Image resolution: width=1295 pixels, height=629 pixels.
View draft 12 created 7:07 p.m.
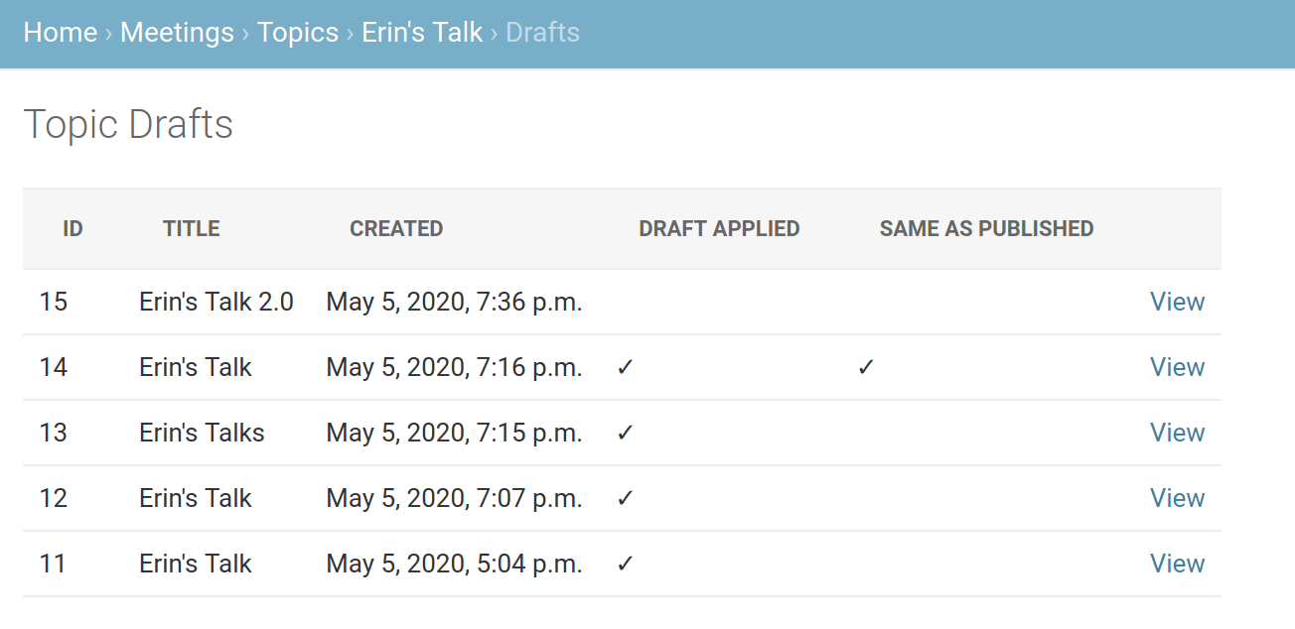(x=1177, y=498)
